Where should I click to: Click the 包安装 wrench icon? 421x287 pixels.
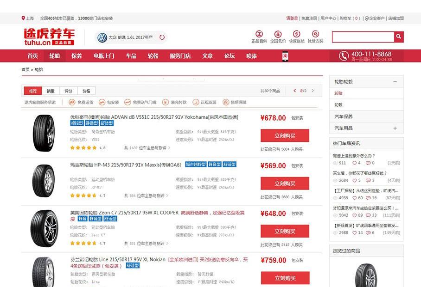click(102, 102)
